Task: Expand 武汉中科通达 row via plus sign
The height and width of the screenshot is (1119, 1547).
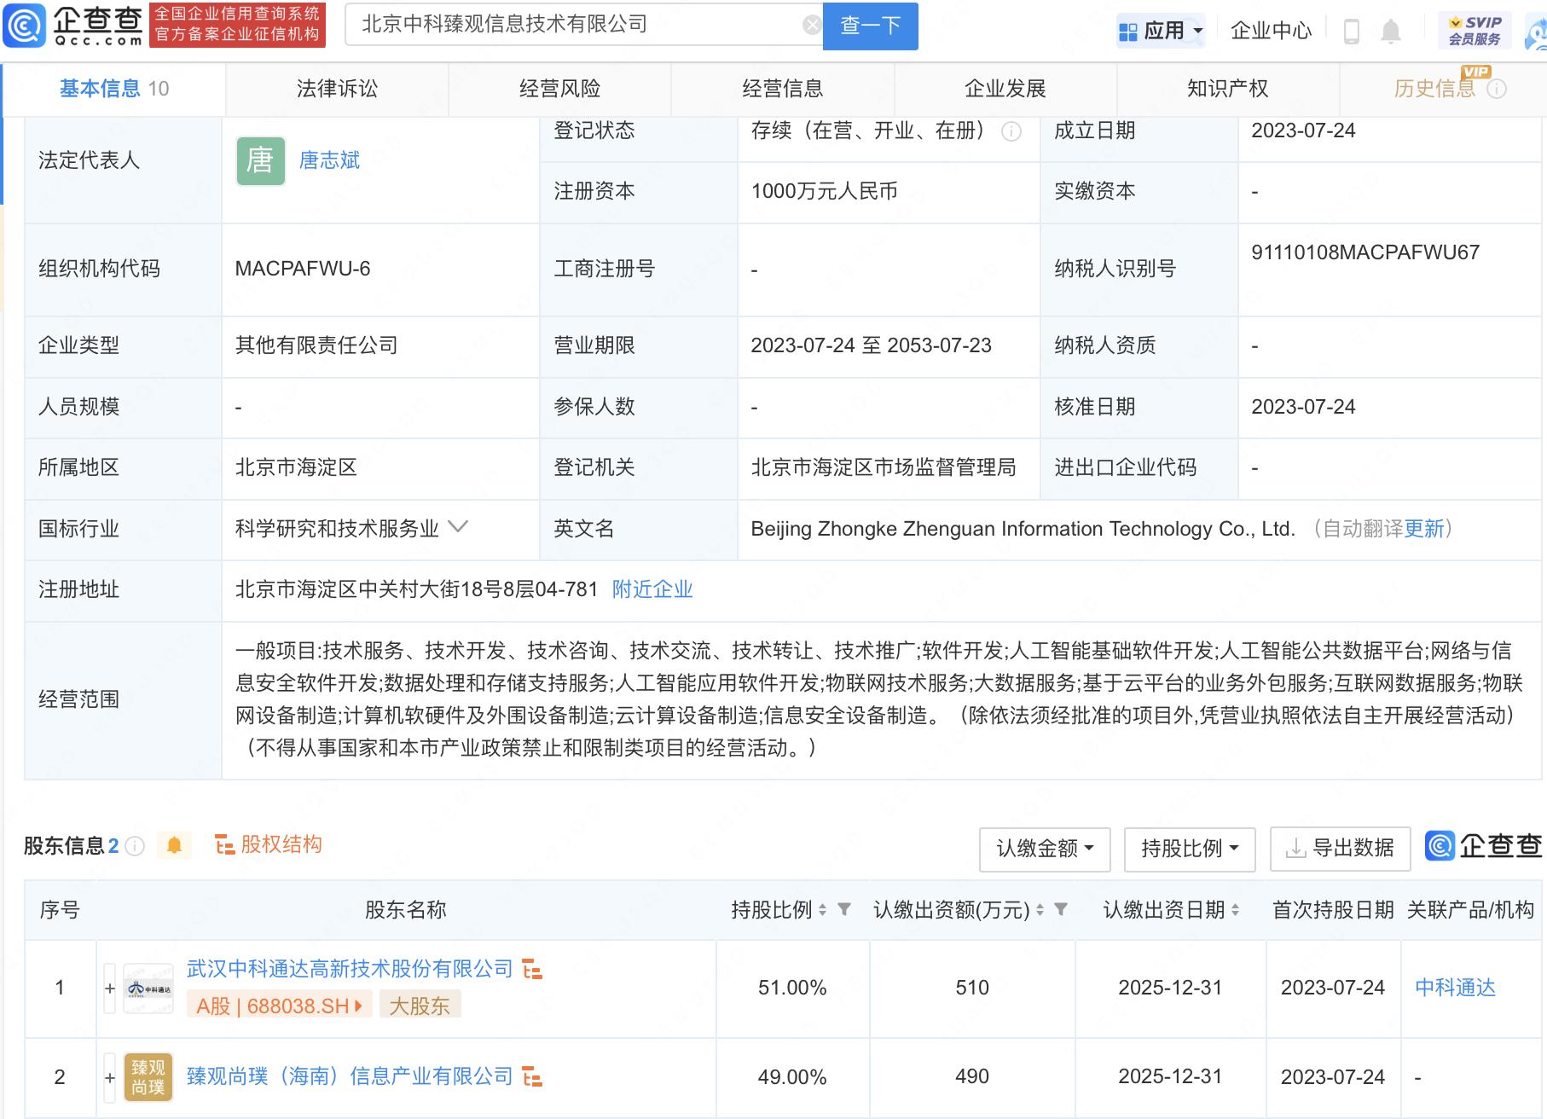Action: (109, 987)
